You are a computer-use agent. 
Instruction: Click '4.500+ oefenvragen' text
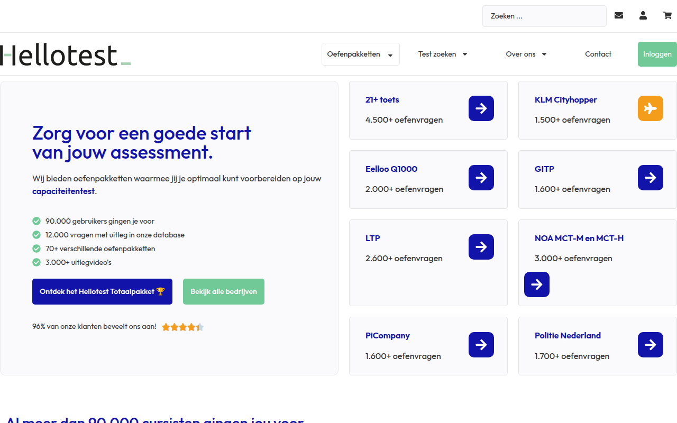pyautogui.click(x=404, y=119)
